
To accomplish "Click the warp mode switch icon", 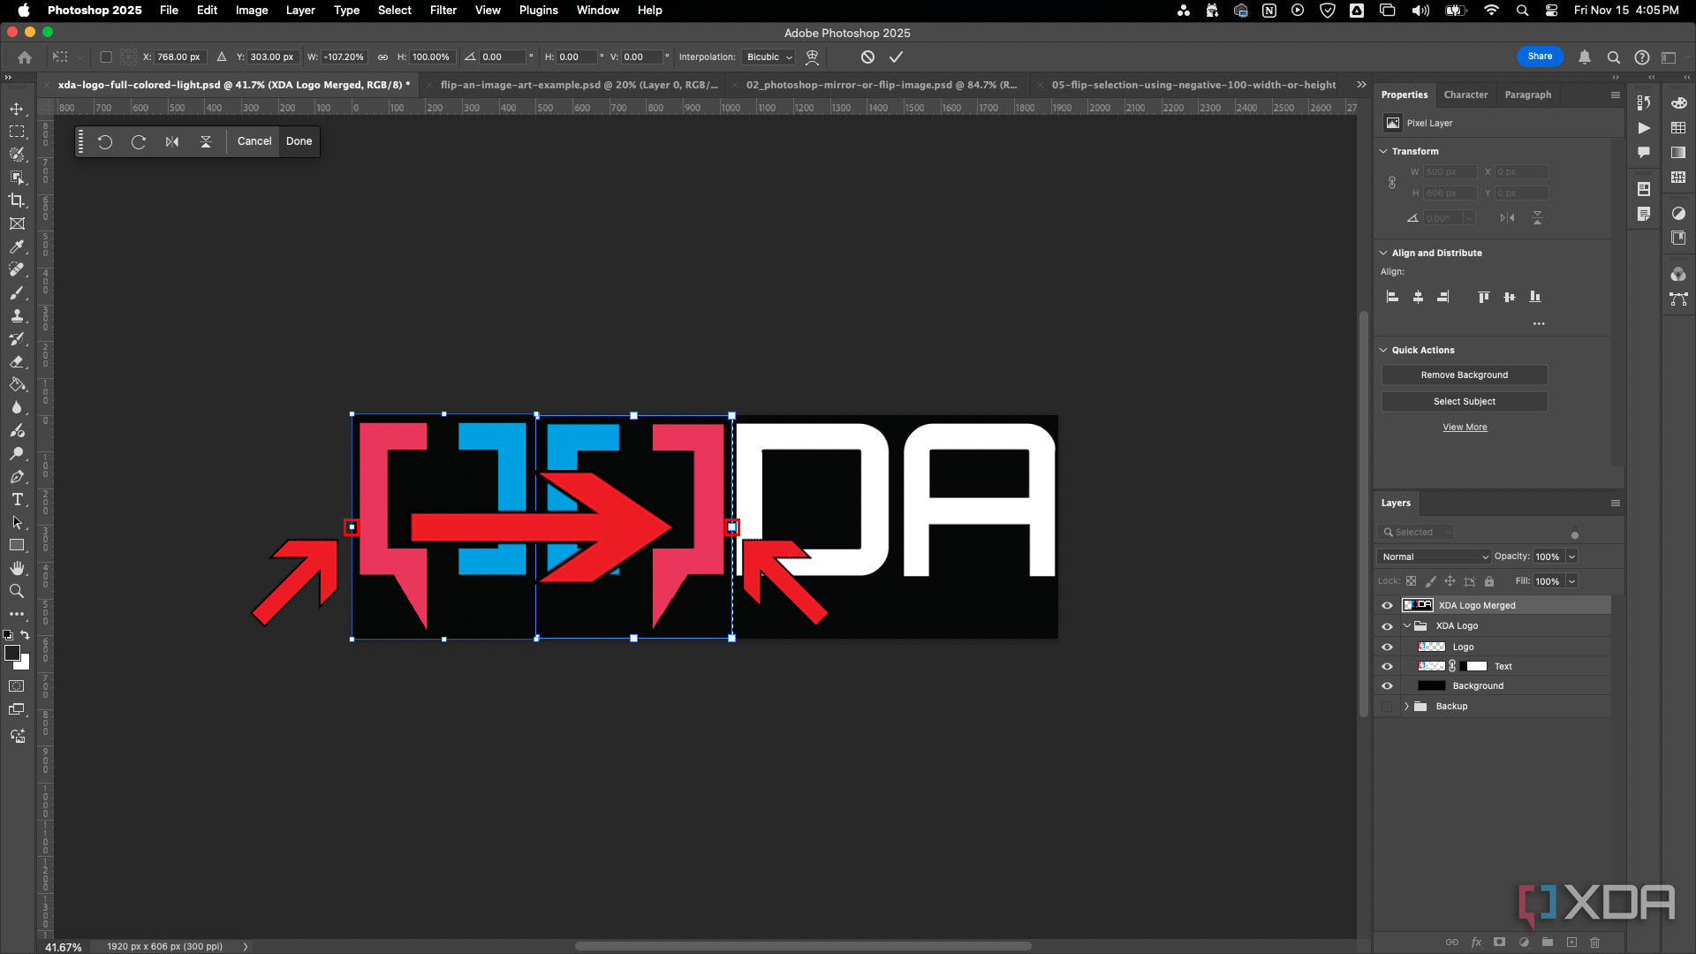I will pos(813,57).
